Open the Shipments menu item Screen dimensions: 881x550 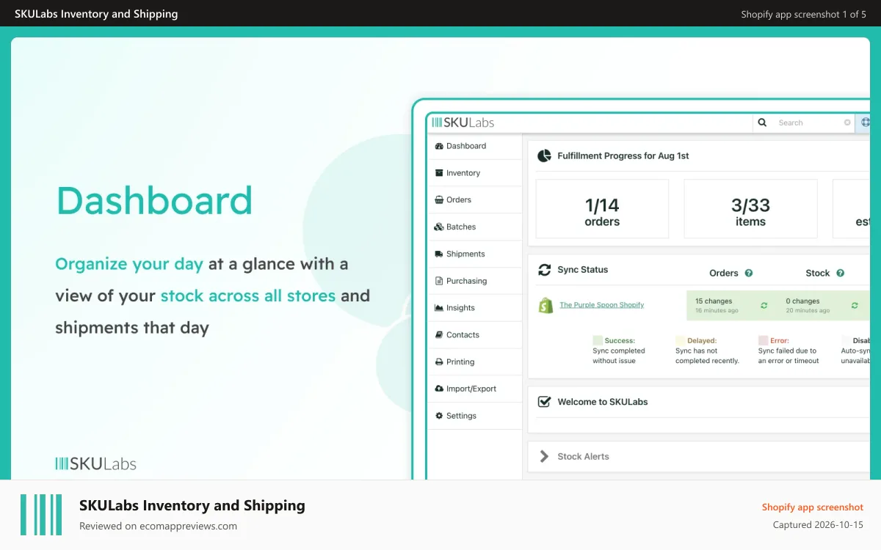[475, 254]
